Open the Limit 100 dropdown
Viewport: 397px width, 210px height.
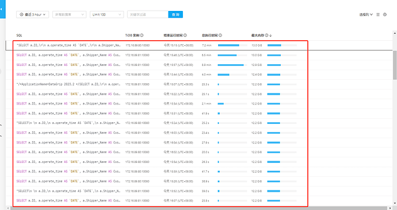106,15
